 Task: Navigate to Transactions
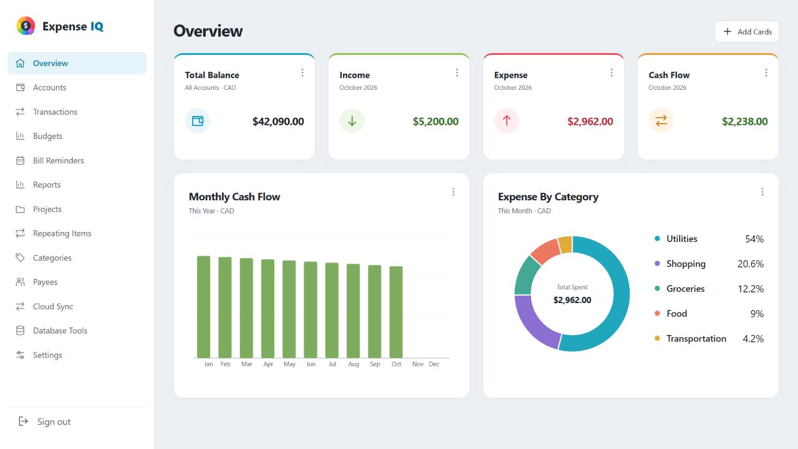77,112
